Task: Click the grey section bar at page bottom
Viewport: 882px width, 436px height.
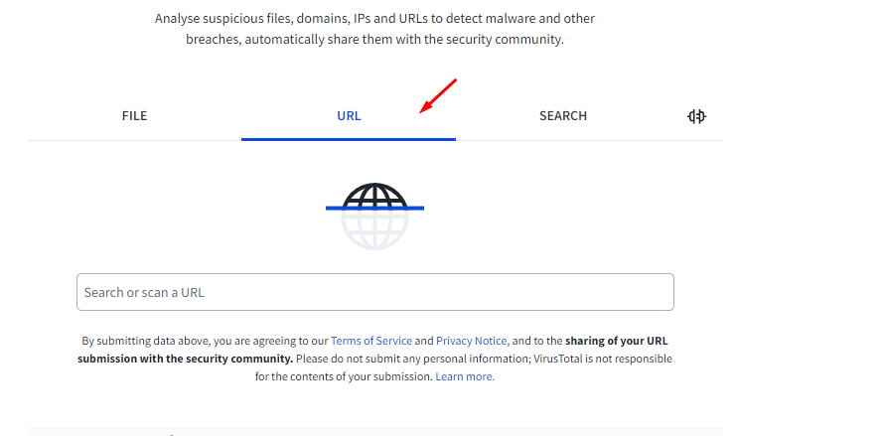Action: point(375,431)
